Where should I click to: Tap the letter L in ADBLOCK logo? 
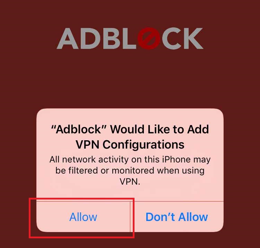point(129,38)
